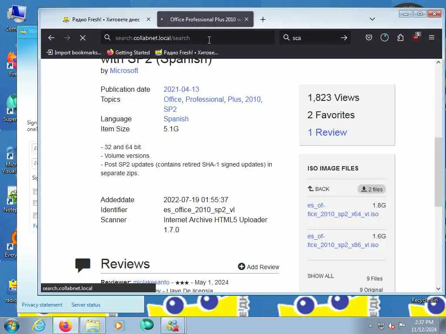The width and height of the screenshot is (446, 334).
Task: Select the identifier text es_office_2010_sp2_vl
Action: [x=199, y=210]
